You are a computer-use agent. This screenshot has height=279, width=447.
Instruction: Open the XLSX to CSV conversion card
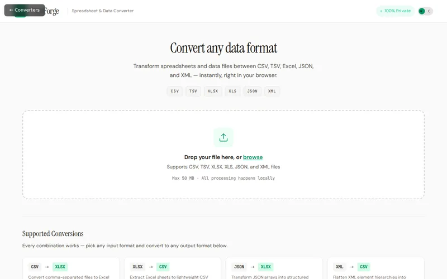(173, 268)
